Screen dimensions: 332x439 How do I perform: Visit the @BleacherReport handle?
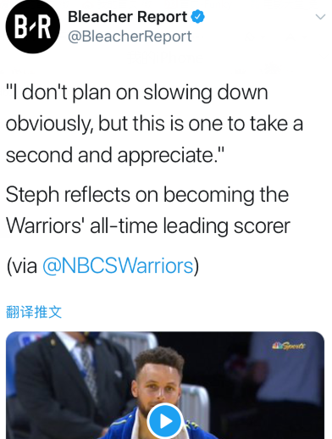[x=130, y=36]
